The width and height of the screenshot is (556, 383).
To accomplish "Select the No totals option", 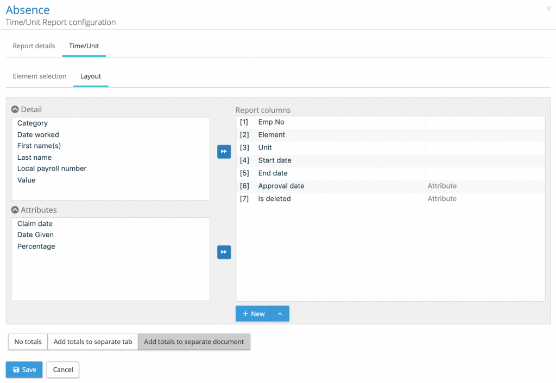I will point(28,342).
